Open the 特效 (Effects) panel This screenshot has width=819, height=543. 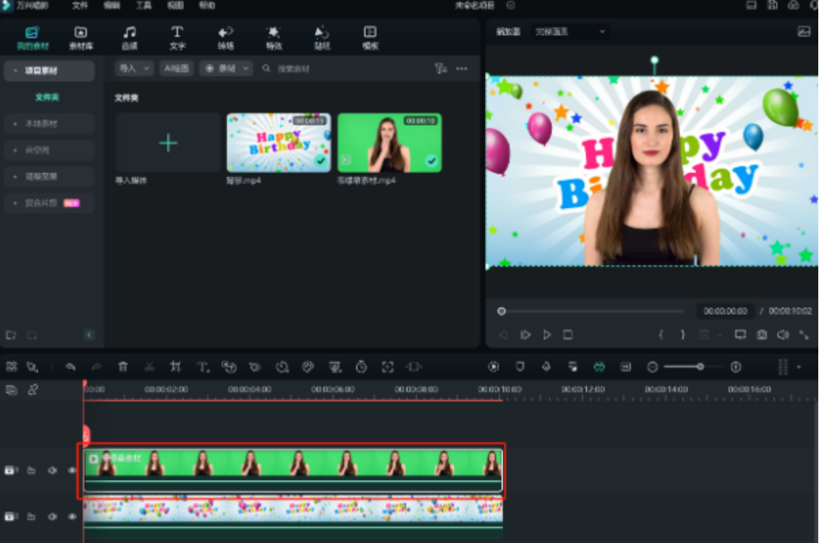[273, 37]
